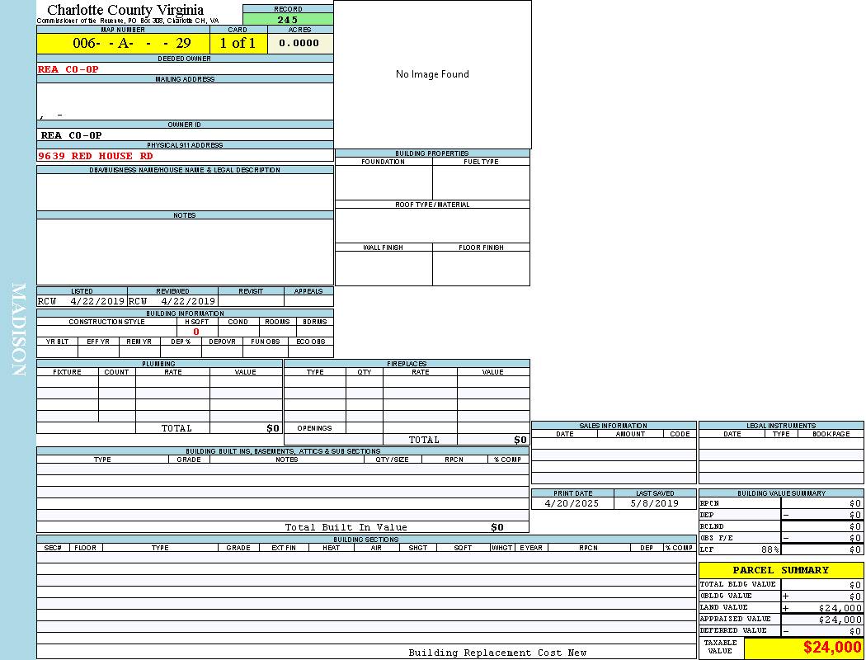866x660 pixels.
Task: Click the red Taxable Value total
Action: click(x=831, y=648)
